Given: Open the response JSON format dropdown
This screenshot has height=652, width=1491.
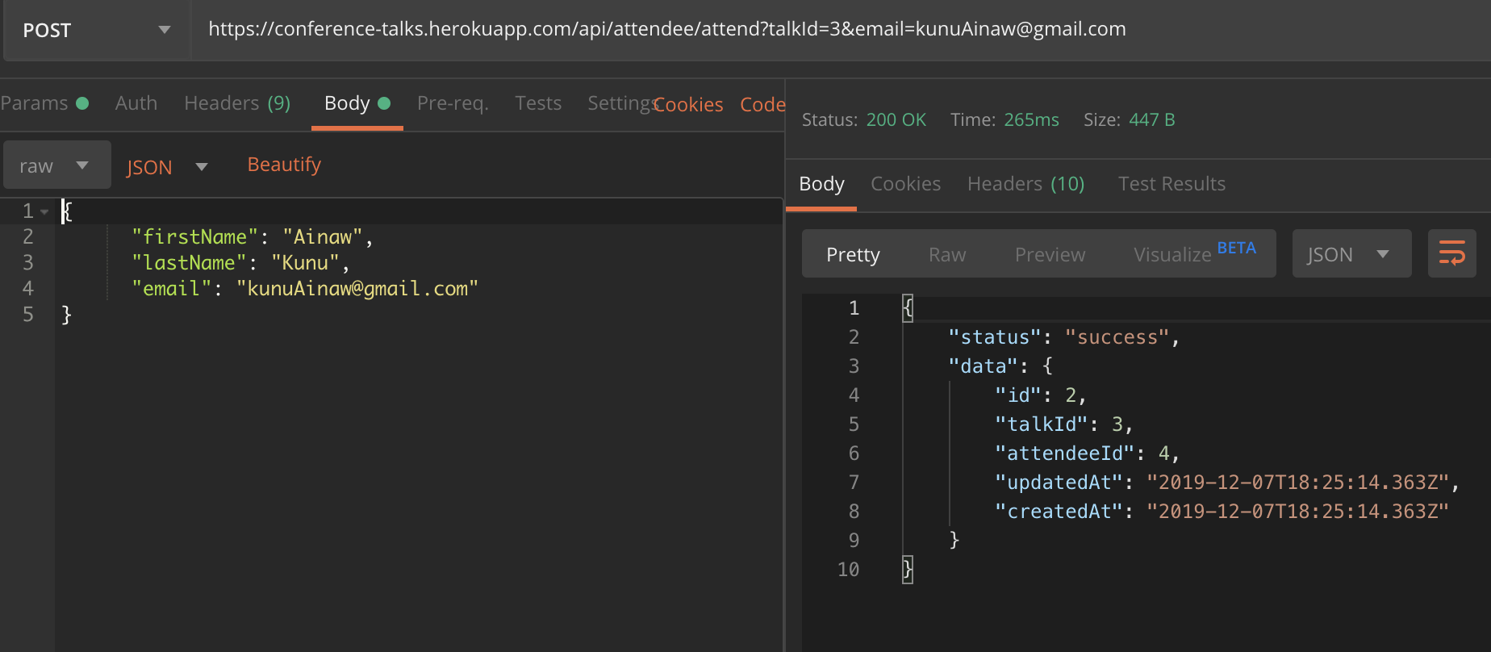Looking at the screenshot, I should tap(1351, 253).
